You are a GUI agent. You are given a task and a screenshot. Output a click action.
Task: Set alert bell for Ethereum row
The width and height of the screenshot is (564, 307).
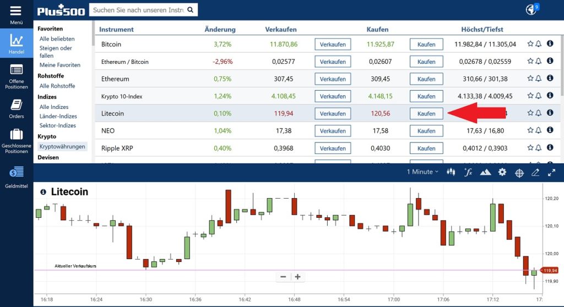(539, 78)
